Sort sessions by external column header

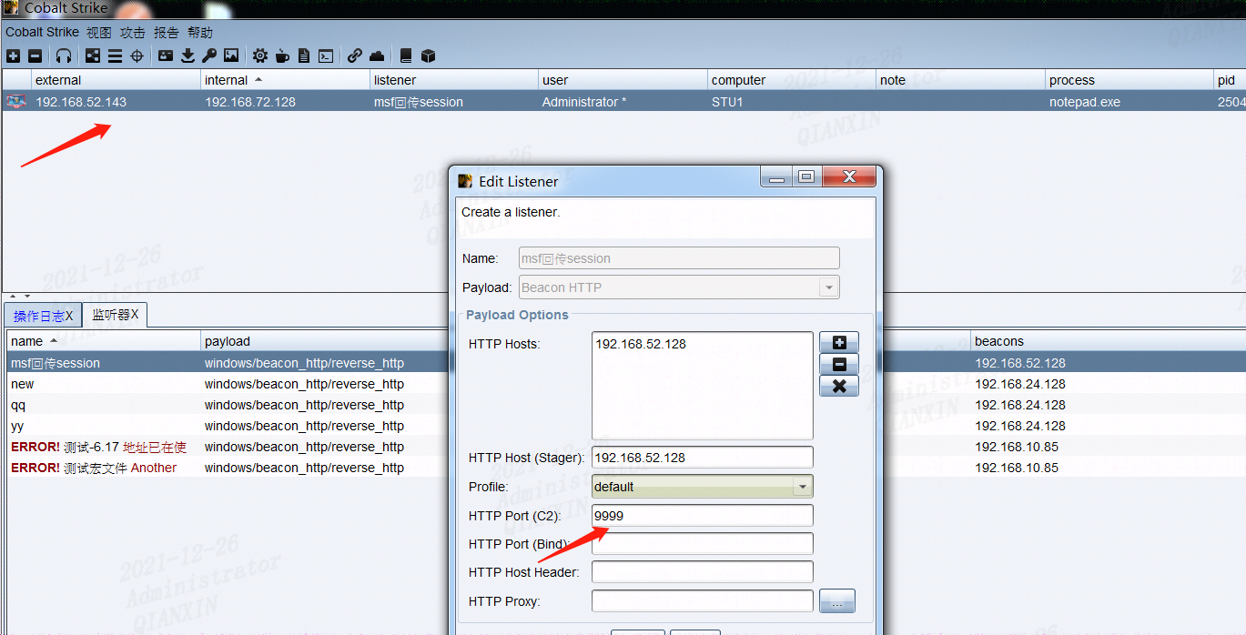click(x=116, y=80)
